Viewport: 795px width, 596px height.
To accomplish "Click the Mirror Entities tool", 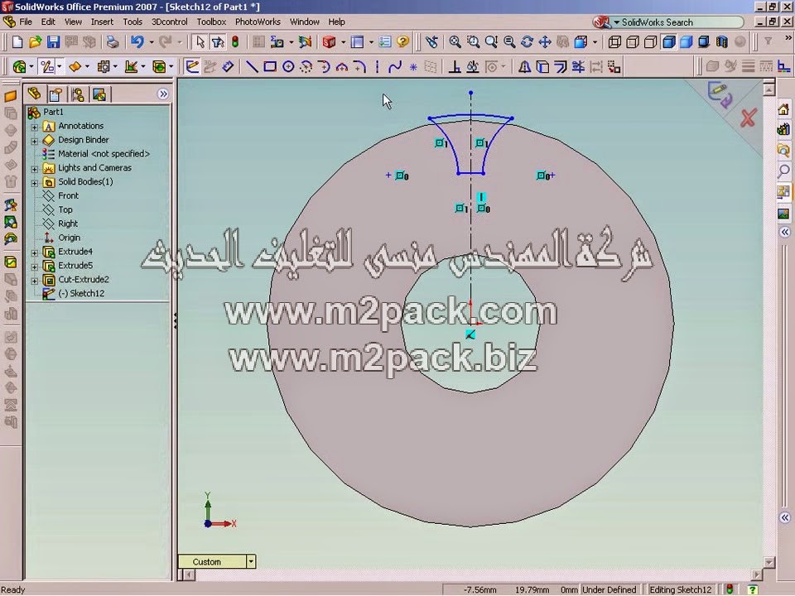I will 524,67.
